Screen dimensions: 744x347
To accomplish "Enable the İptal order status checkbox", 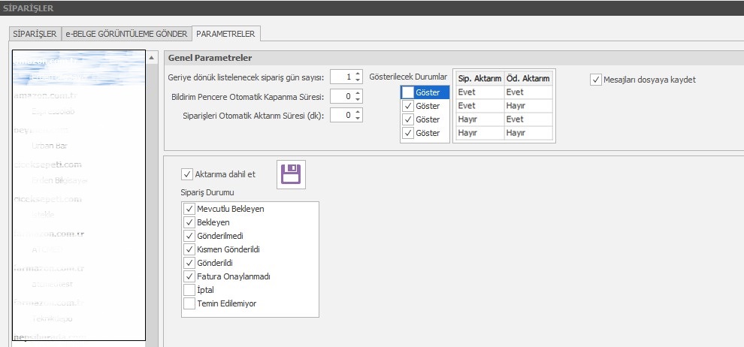I will click(189, 290).
